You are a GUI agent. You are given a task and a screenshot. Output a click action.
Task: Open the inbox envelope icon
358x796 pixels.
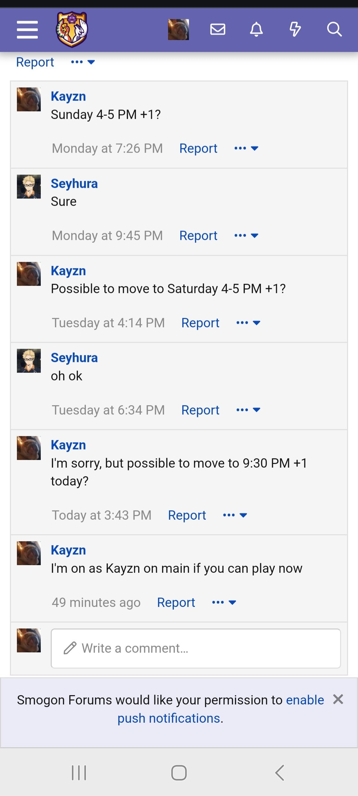click(218, 30)
